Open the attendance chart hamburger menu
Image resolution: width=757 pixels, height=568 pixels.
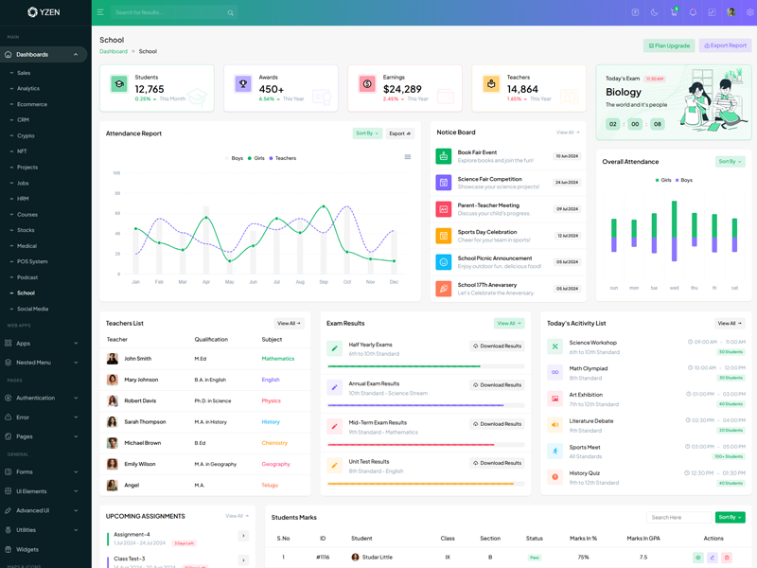408,157
